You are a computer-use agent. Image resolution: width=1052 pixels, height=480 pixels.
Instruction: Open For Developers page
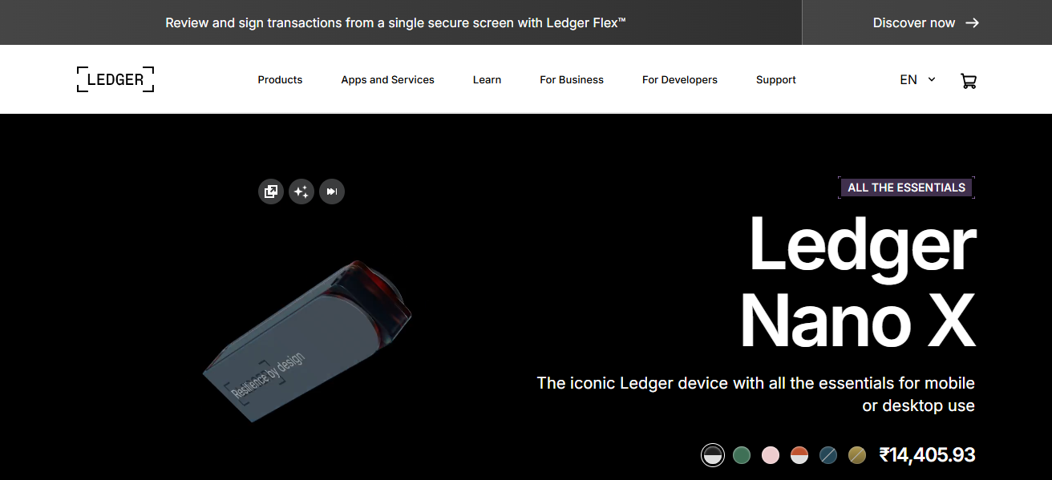tap(680, 79)
